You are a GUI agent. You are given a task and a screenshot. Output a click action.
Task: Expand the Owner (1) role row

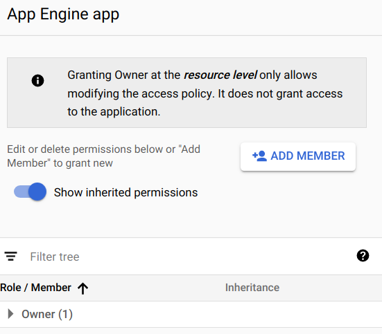tap(10, 314)
